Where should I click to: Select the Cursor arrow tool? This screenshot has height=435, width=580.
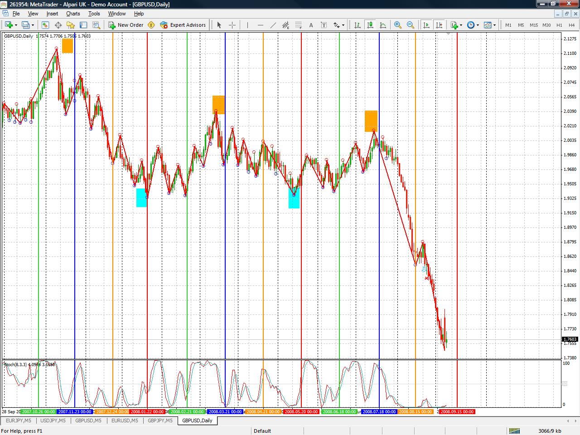coord(219,25)
